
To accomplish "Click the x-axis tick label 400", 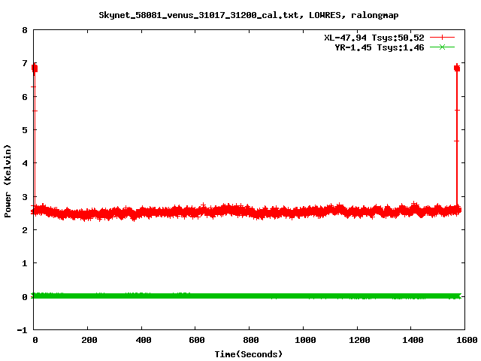I will click(144, 340).
